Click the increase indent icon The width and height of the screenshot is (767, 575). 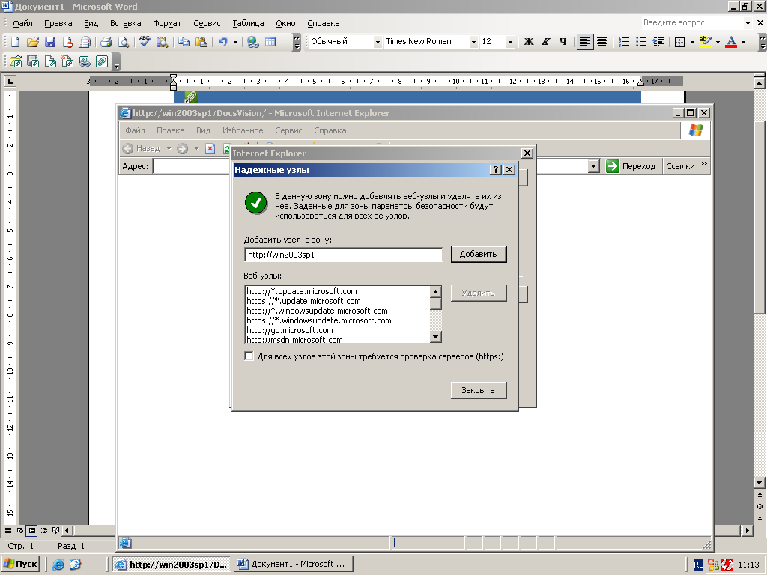pos(658,42)
